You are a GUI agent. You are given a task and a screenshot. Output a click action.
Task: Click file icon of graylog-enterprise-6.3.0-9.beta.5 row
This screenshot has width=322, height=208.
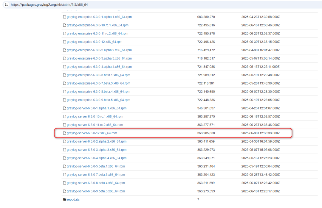click(x=64, y=100)
